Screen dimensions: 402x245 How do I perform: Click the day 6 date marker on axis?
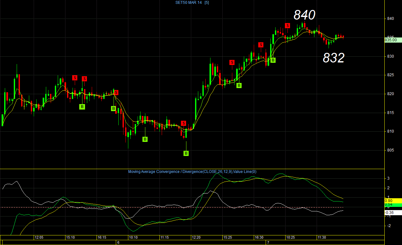pos(118,243)
